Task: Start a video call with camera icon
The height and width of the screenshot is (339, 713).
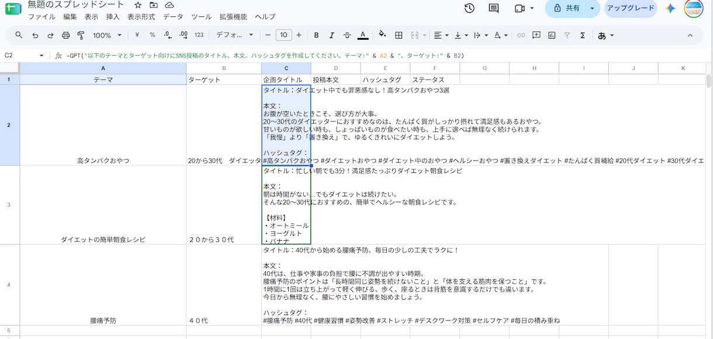Action: point(520,8)
